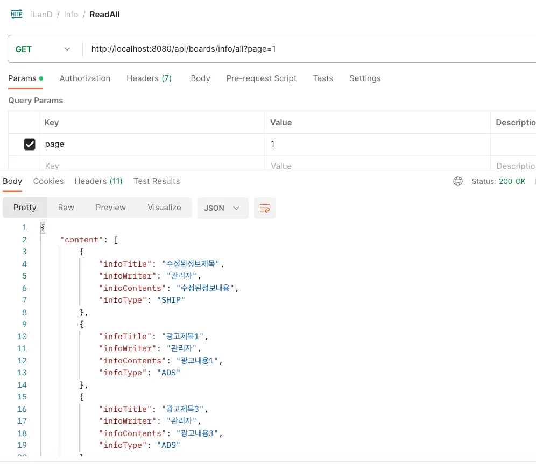Viewport: 536px width, 464px height.
Task: Open the request Settings tab
Action: pos(365,78)
